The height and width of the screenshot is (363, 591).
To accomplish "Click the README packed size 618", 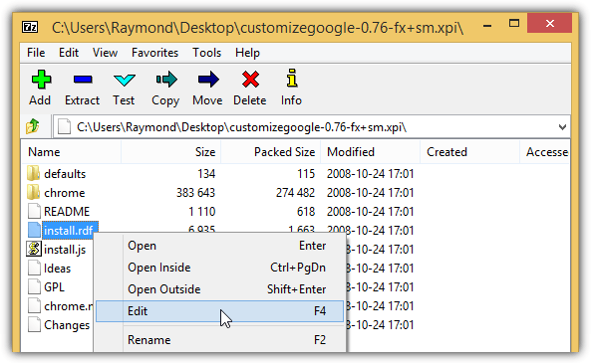I will pos(306,212).
